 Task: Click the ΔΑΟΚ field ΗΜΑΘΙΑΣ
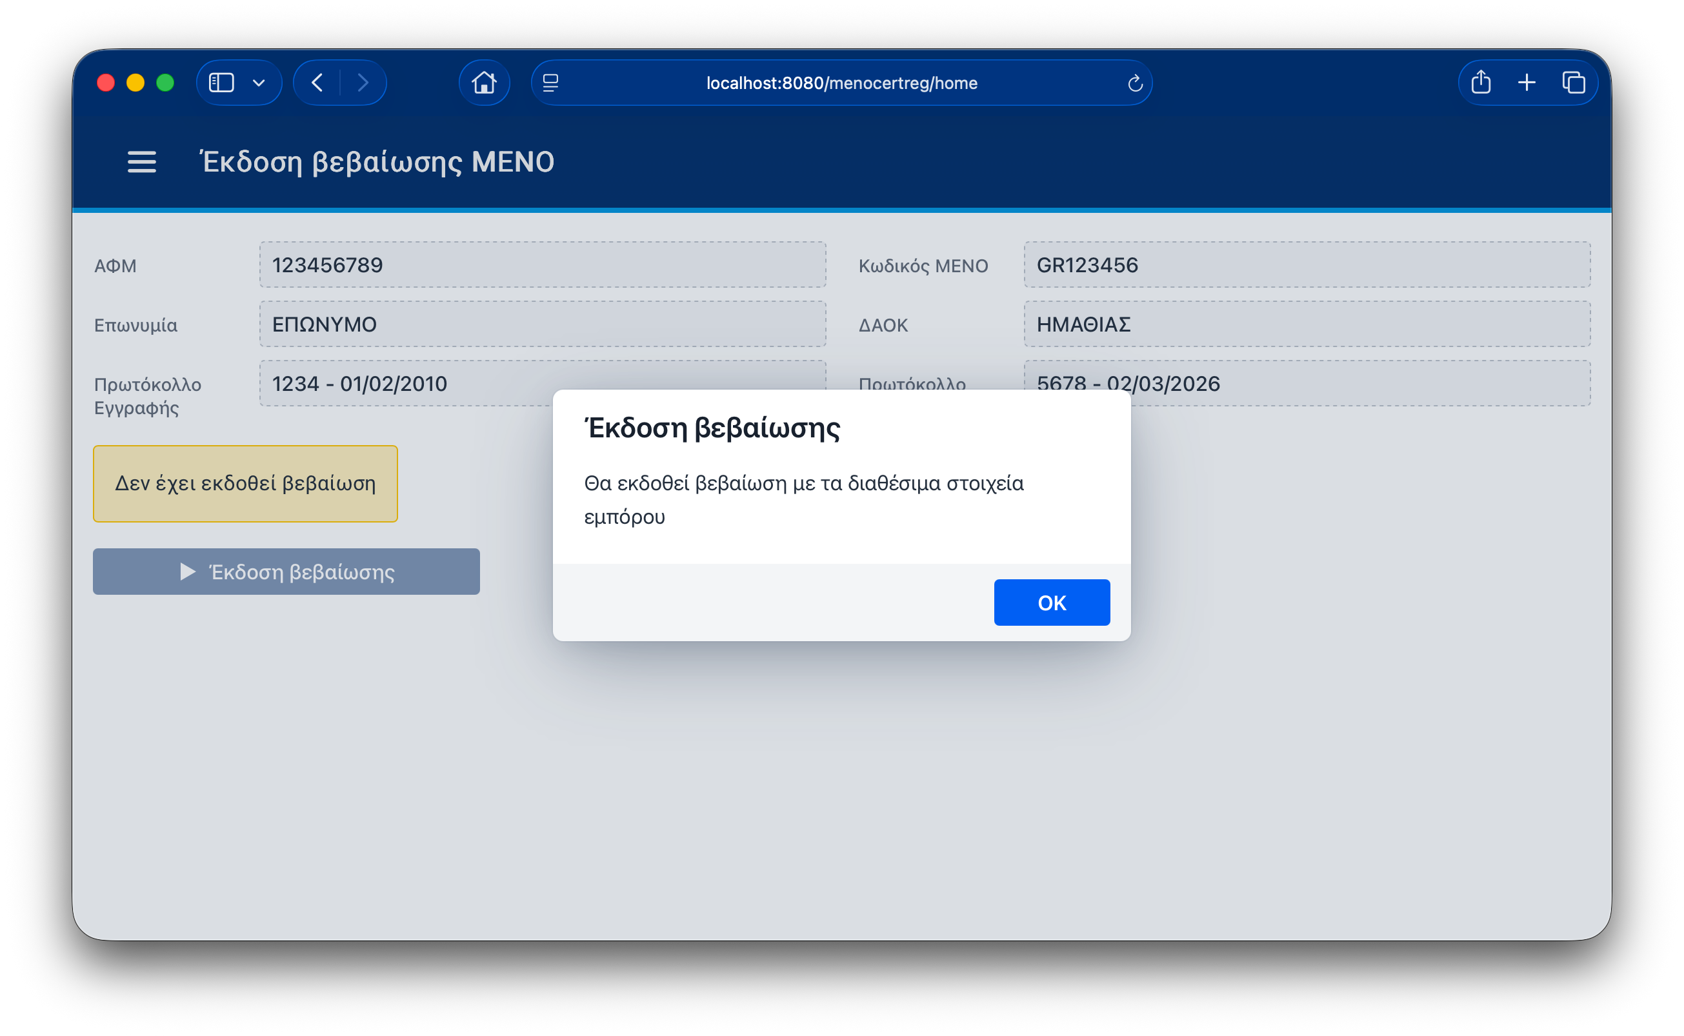click(x=1307, y=324)
